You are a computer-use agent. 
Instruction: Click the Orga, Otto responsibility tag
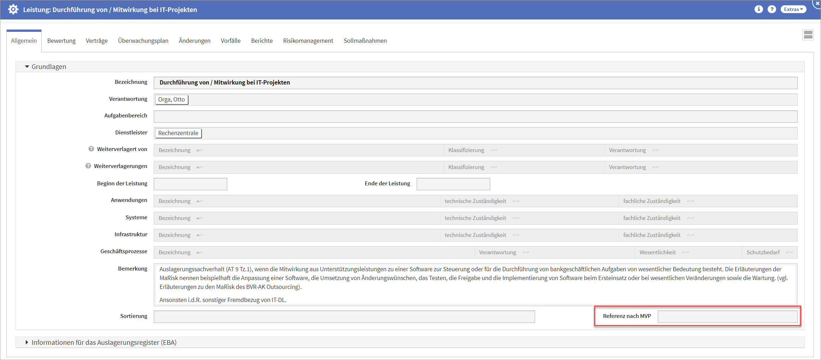click(171, 100)
